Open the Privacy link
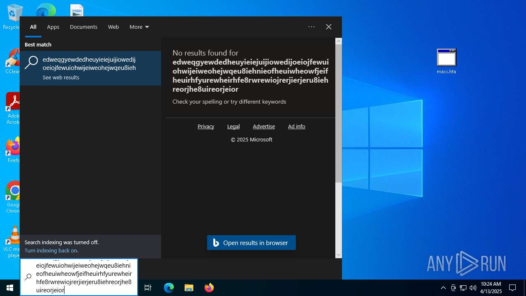Image resolution: width=526 pixels, height=296 pixels. pyautogui.click(x=206, y=126)
